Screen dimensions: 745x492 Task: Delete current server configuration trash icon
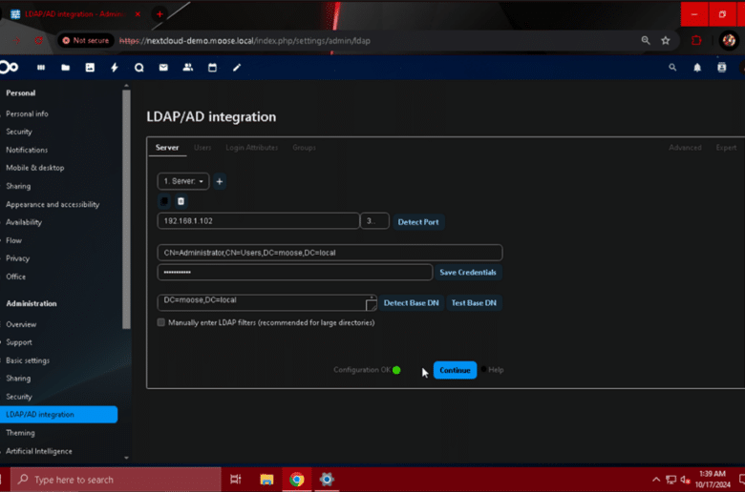181,201
